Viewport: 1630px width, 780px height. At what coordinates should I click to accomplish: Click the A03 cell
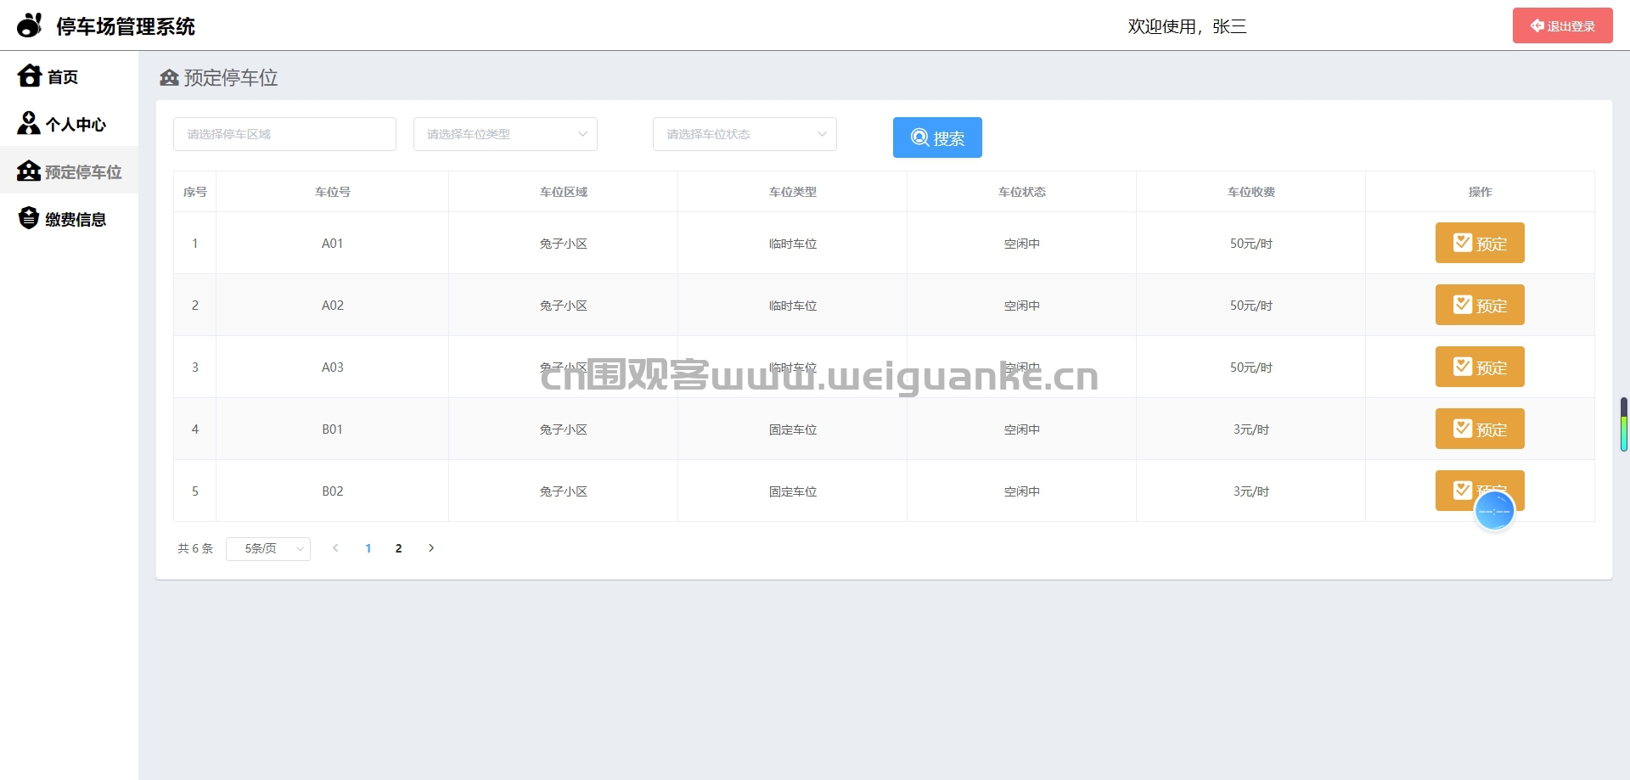pyautogui.click(x=333, y=368)
